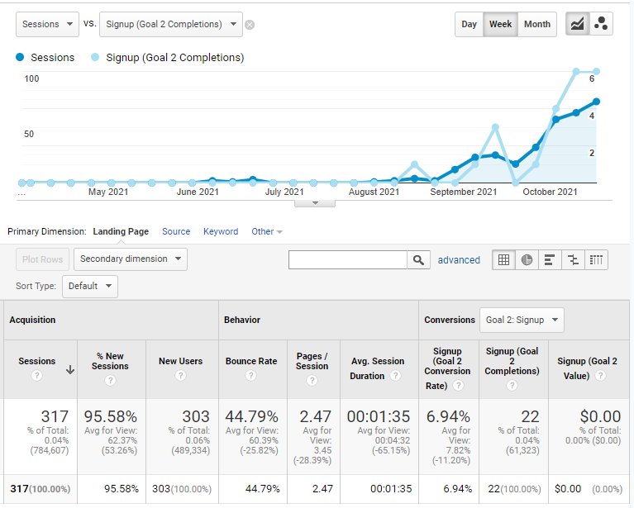Choose the performance bar view icon
Viewport: 634px width, 508px height.
(x=550, y=260)
